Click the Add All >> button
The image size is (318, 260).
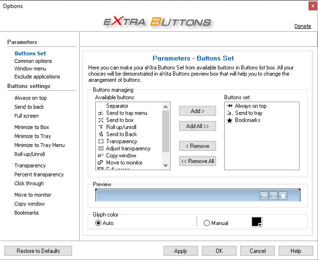click(x=197, y=126)
